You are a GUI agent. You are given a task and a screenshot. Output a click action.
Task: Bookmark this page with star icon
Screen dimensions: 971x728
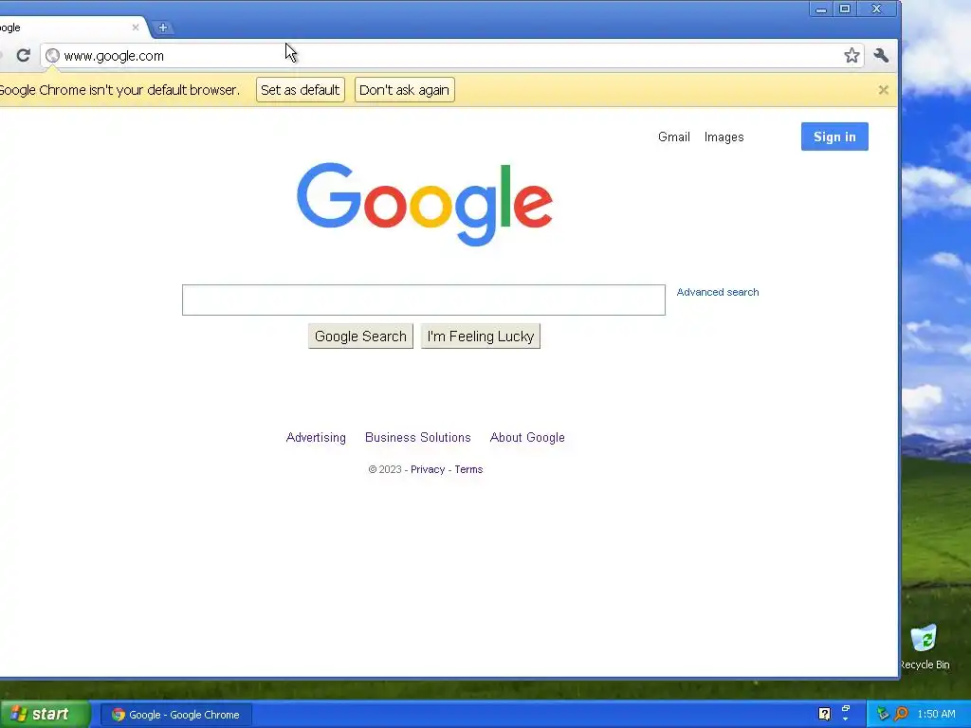click(x=852, y=56)
